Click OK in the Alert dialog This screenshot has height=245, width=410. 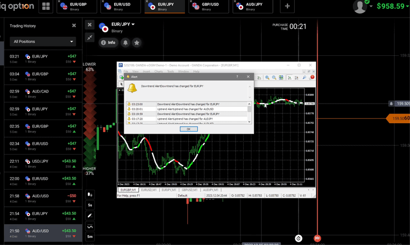[188, 129]
